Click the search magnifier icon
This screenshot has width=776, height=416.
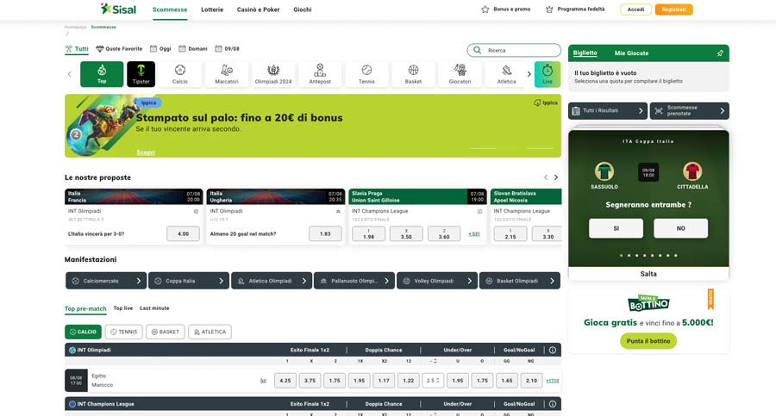coord(477,50)
